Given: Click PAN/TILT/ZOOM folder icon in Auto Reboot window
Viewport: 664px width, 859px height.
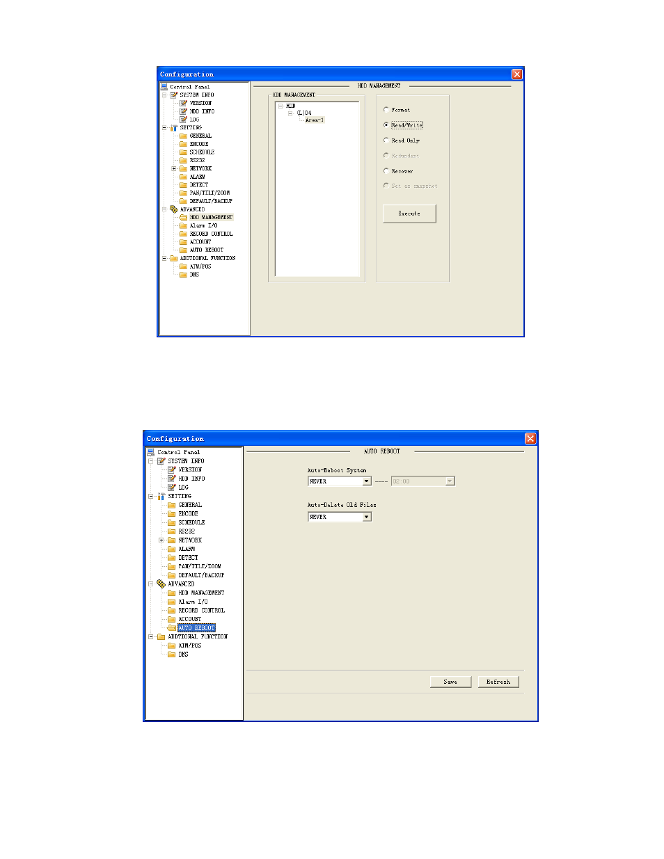Looking at the screenshot, I should (172, 566).
